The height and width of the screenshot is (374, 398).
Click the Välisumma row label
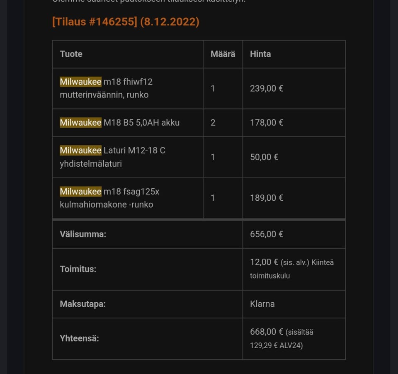point(83,234)
